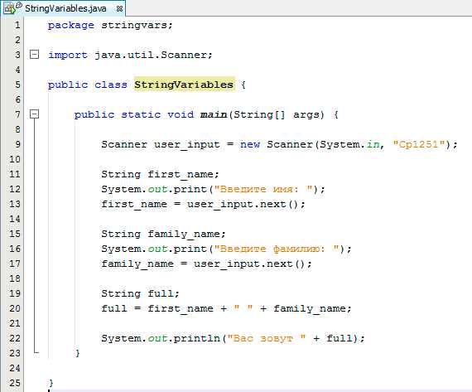472x392 pixels.
Task: Click the "Введите фамилию: " string literal
Action: (x=277, y=249)
